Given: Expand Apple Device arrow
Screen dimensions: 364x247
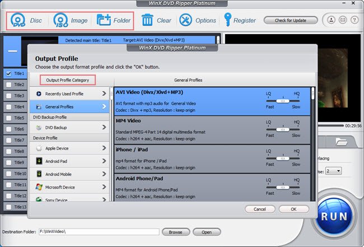Looking at the screenshot, I should point(104,148).
